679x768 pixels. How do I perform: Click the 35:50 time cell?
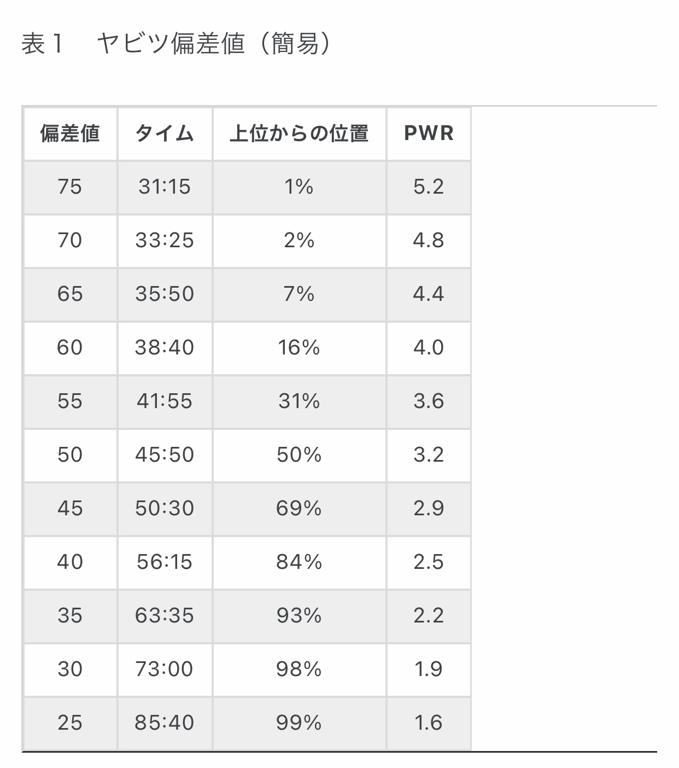tap(165, 294)
